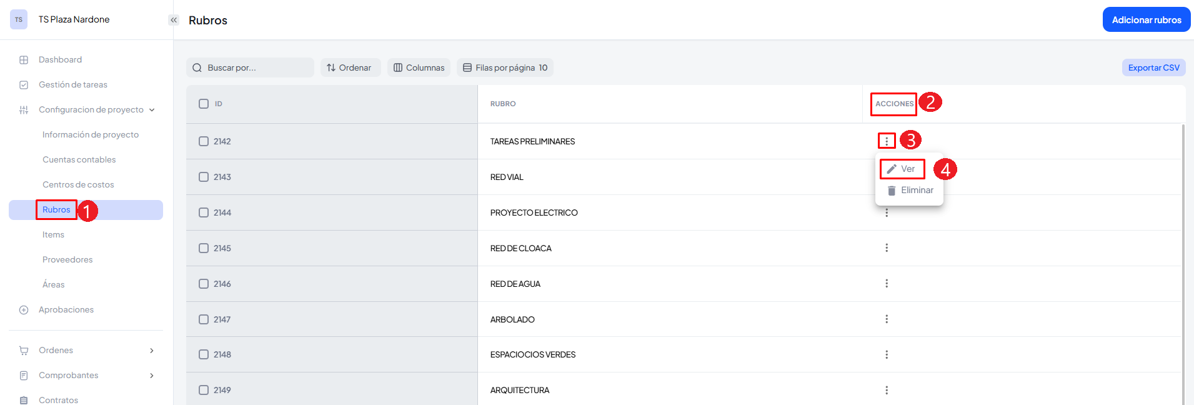Collapse Configuracion de proyecto section
The image size is (1194, 405).
tap(152, 110)
